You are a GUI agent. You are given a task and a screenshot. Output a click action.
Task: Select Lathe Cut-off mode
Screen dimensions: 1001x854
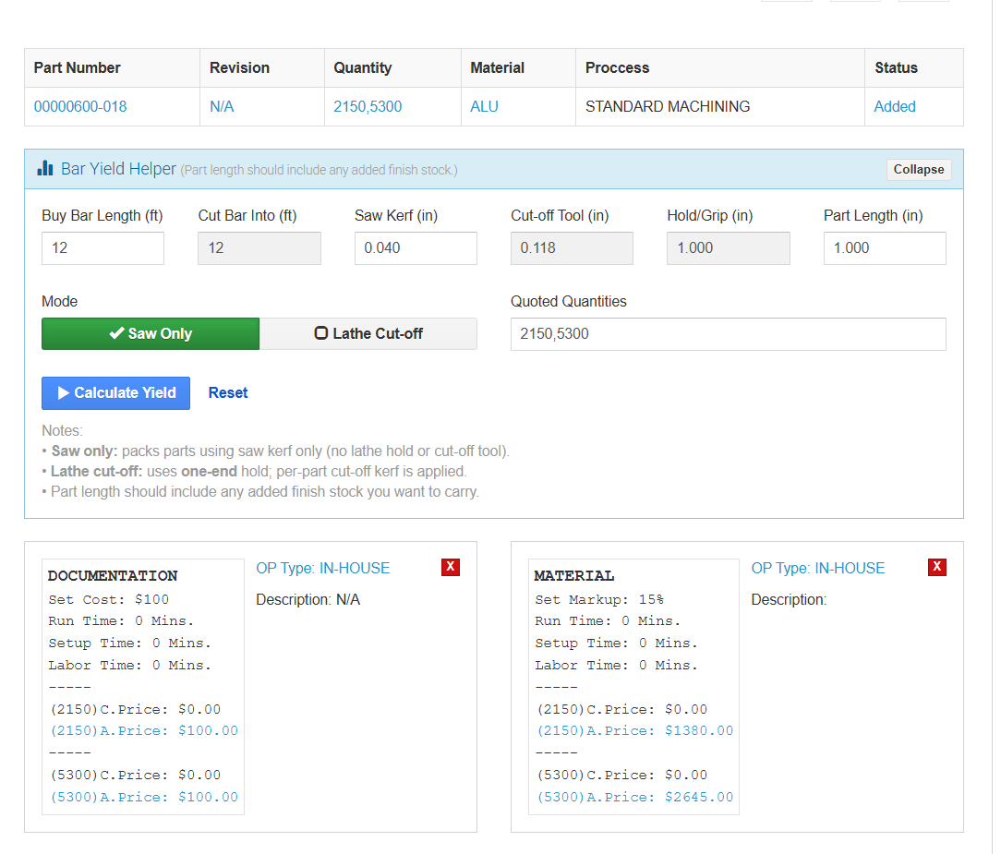pyautogui.click(x=368, y=333)
